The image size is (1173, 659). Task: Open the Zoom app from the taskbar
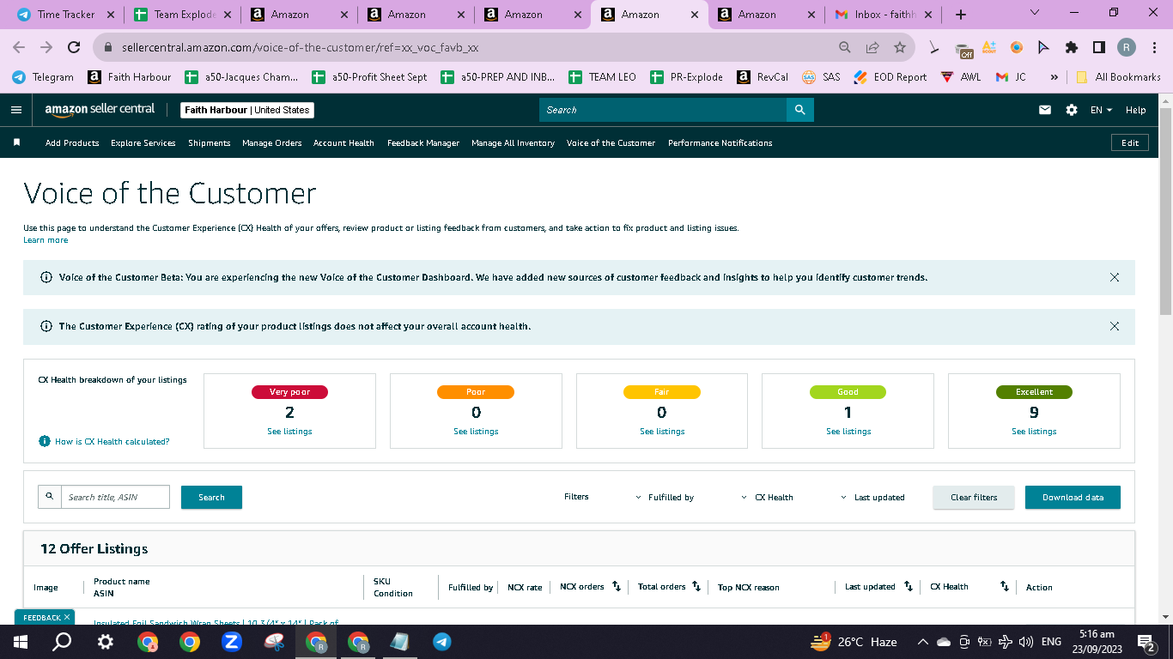231,642
